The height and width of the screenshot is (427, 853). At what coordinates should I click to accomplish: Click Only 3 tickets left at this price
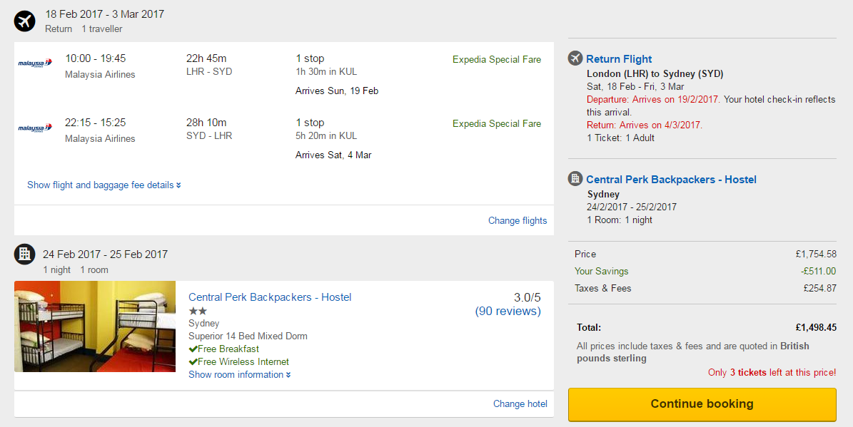pyautogui.click(x=772, y=373)
